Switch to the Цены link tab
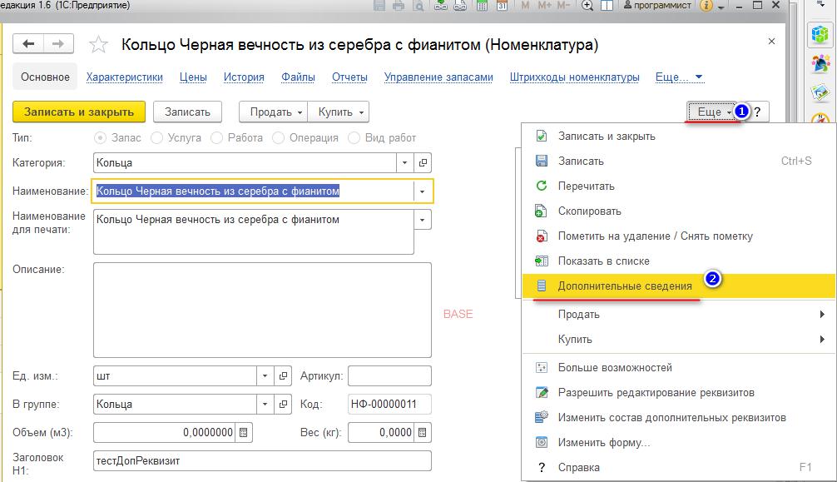This screenshot has width=837, height=482. [193, 77]
